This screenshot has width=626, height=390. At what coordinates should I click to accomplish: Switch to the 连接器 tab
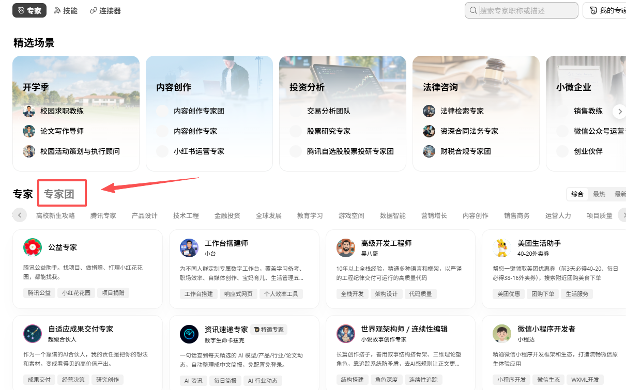click(105, 10)
